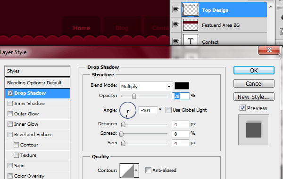Viewport: 283px width, 179px height.
Task: Enable Anti-aliased contour option
Action: 148,170
